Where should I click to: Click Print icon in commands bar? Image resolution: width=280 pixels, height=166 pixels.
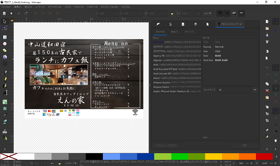pyautogui.click(x=267, y=42)
